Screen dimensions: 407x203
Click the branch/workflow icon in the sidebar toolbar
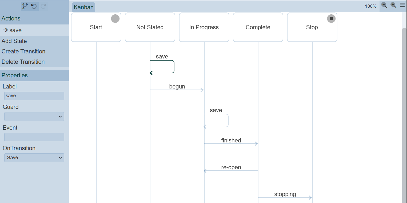coord(25,6)
